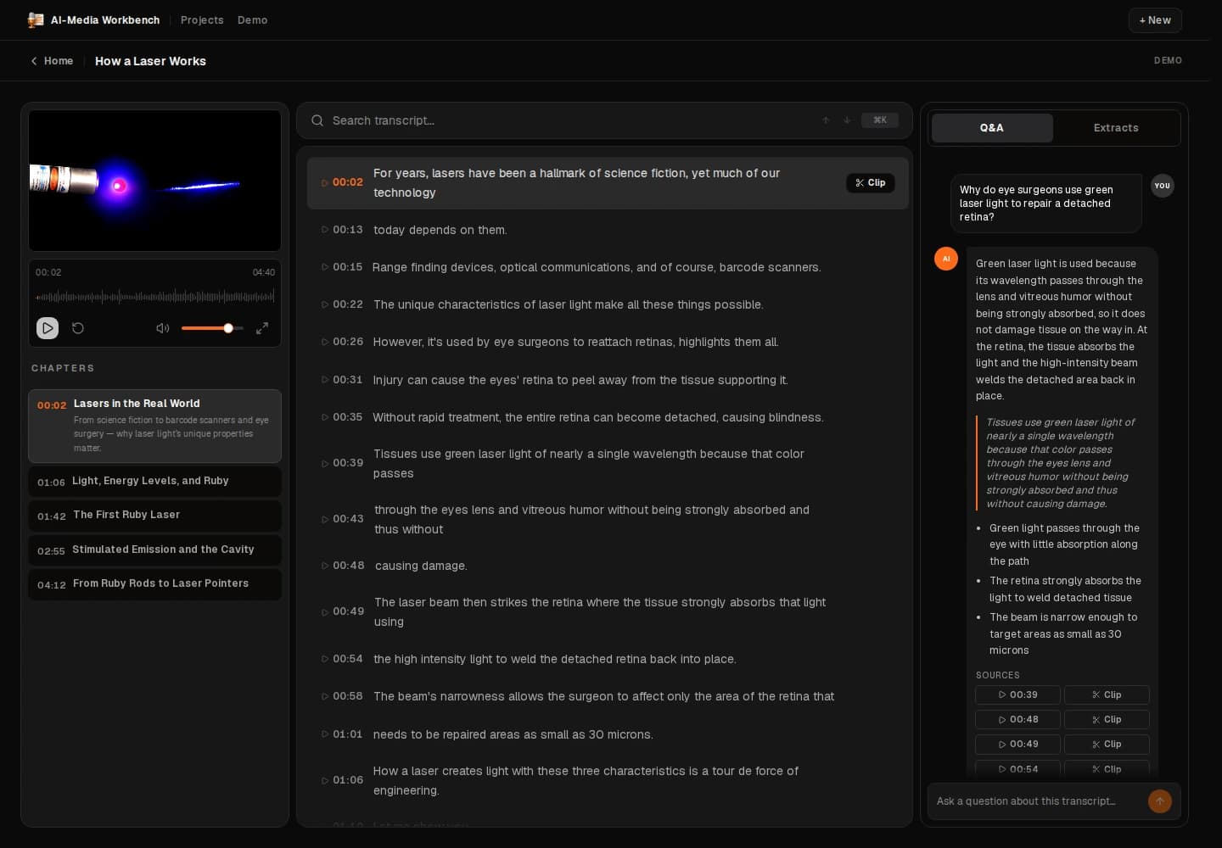Play source timestamp 00:39
The height and width of the screenshot is (848, 1222).
click(1018, 695)
